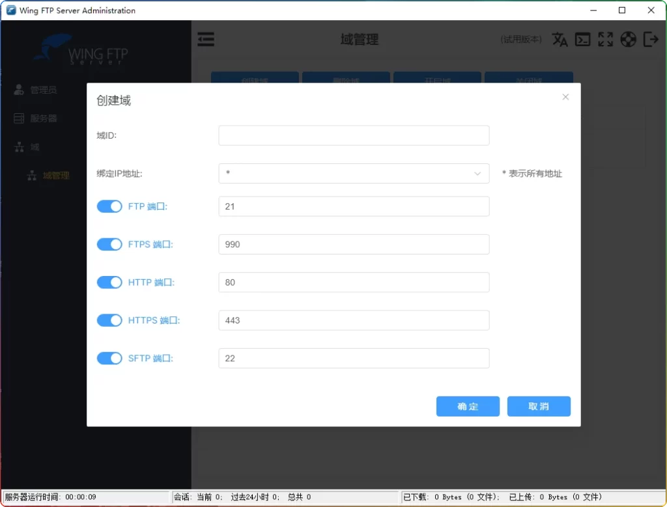The width and height of the screenshot is (667, 507).
Task: Open the console/terminal icon in the header
Action: 583,39
